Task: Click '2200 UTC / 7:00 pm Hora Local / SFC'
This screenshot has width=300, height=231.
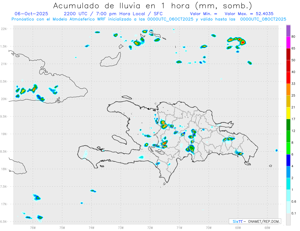Action: tap(113, 14)
